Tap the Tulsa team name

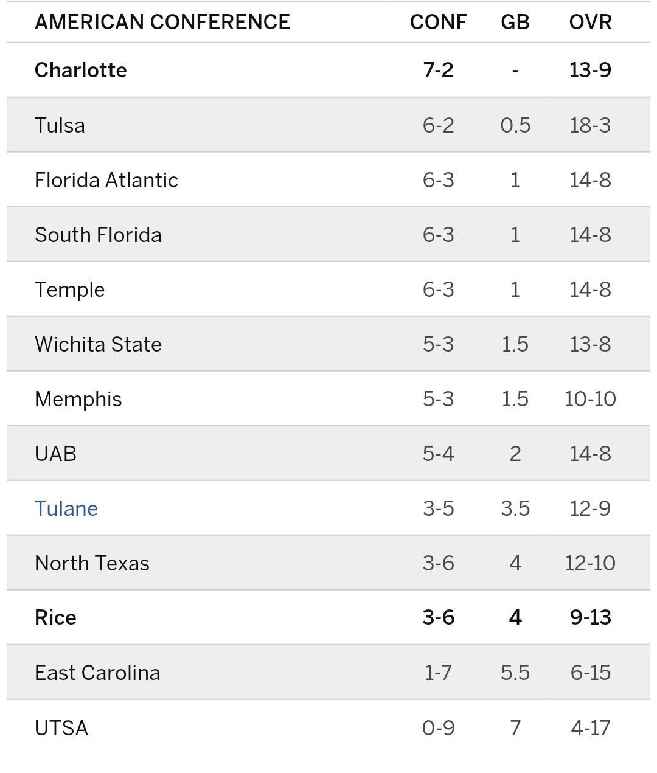60,125
